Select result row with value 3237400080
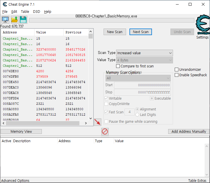Image resolution: width=210 pixels, height=183 pixels. (x=45, y=49)
